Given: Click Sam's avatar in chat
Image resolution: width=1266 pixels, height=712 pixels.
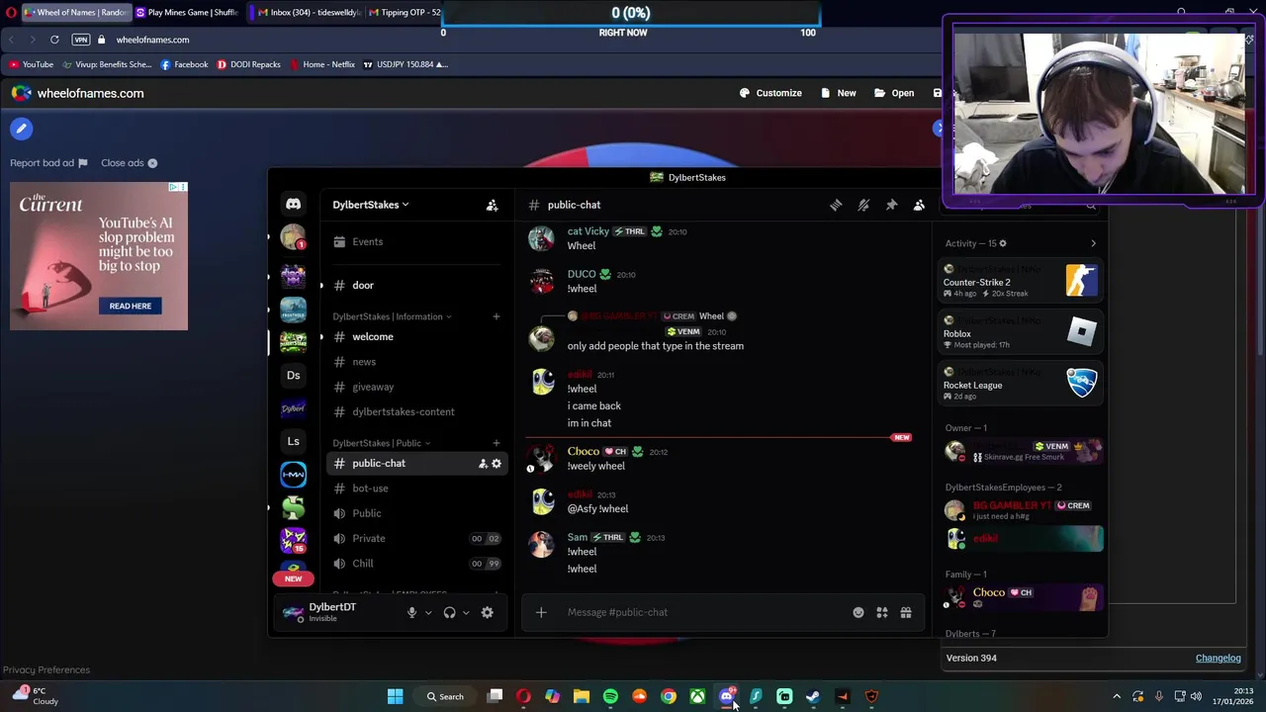Looking at the screenshot, I should coord(541,545).
